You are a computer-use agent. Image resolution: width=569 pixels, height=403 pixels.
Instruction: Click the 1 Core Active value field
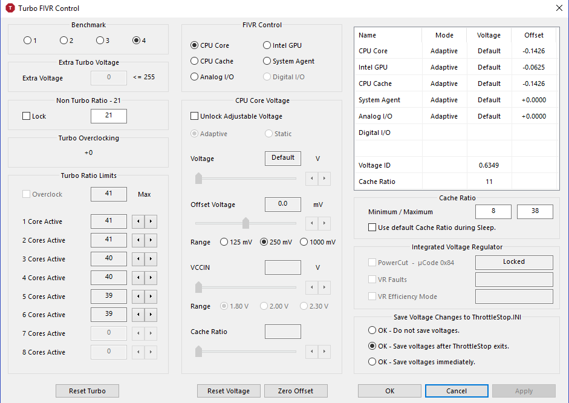point(109,221)
